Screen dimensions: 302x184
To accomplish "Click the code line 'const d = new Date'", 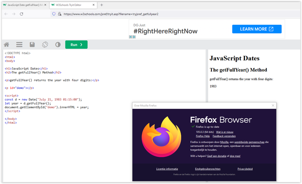I will pyautogui.click(x=43, y=100).
